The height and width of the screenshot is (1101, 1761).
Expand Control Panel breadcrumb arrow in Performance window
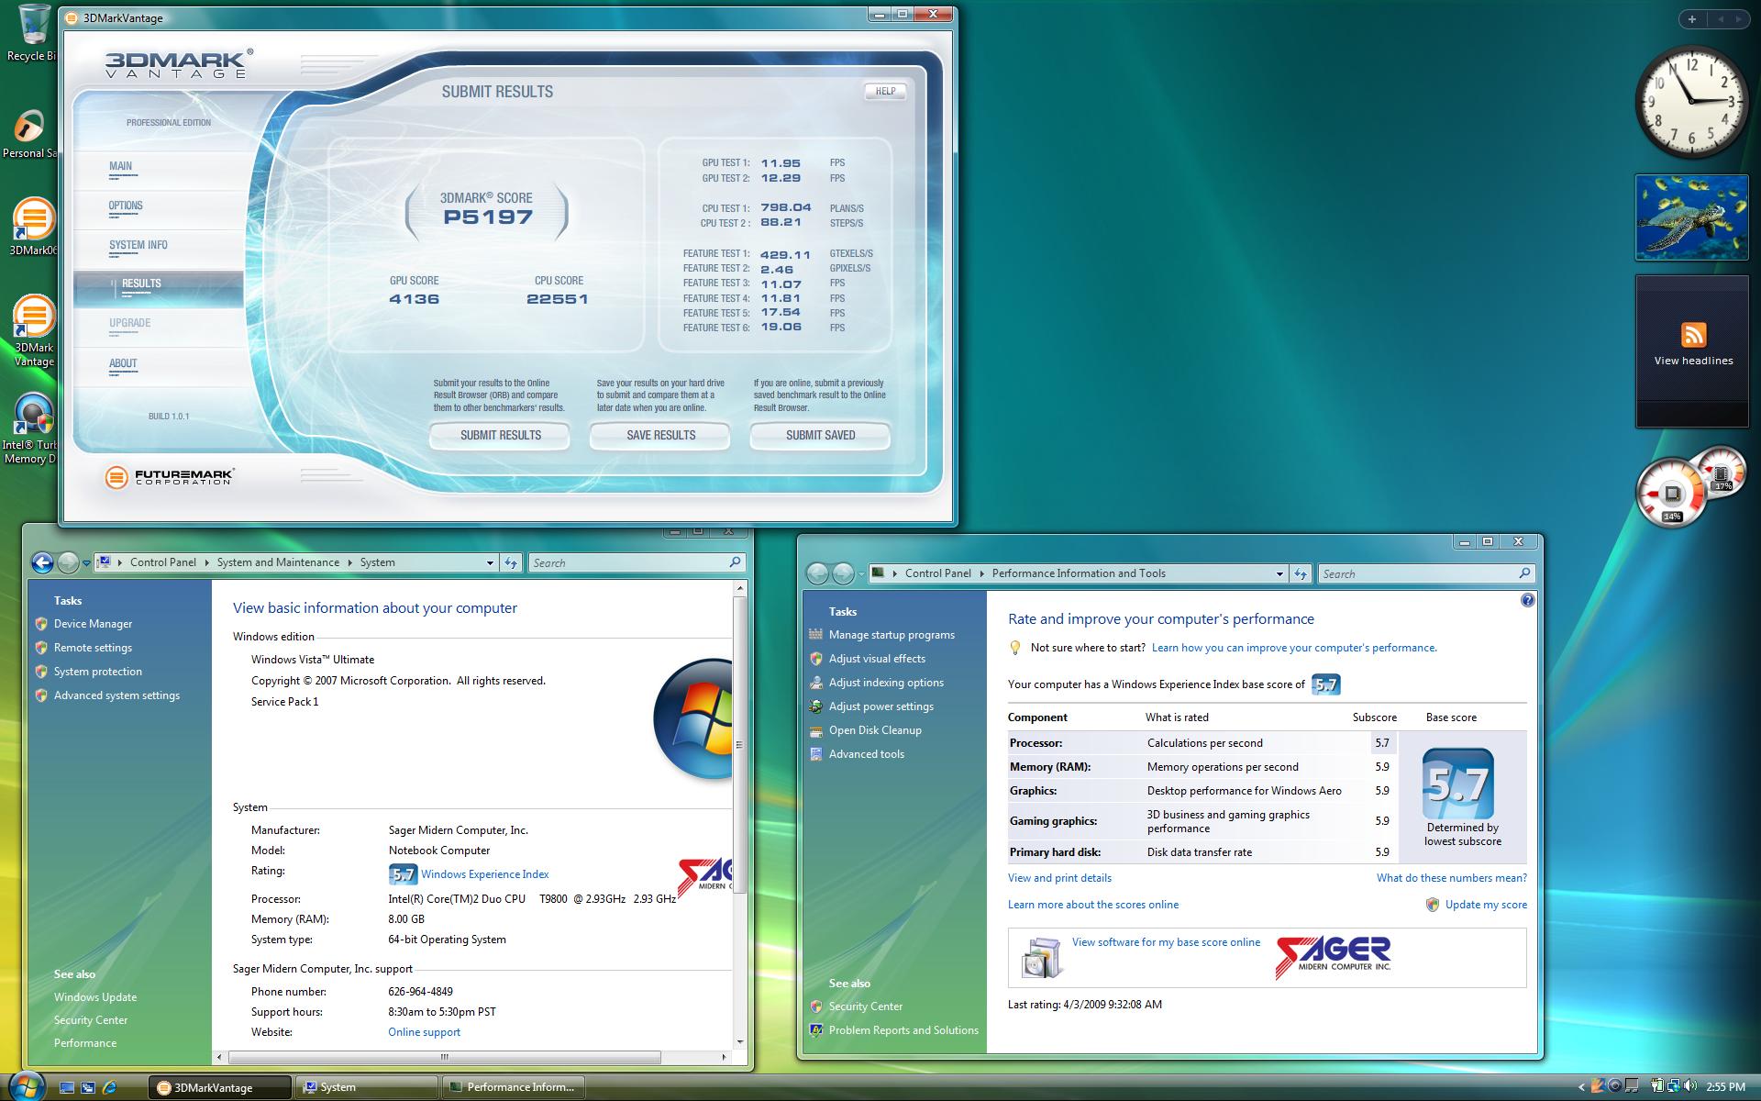point(981,573)
